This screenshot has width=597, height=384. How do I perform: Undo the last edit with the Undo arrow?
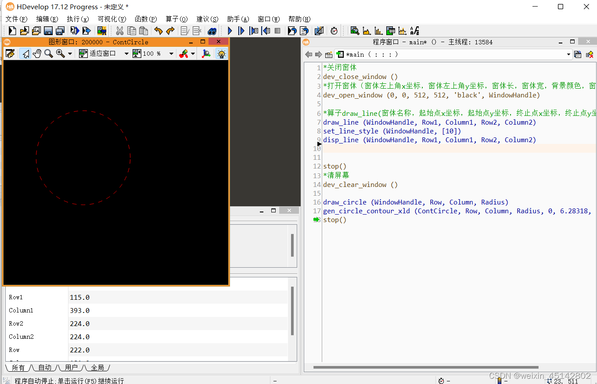pyautogui.click(x=158, y=31)
